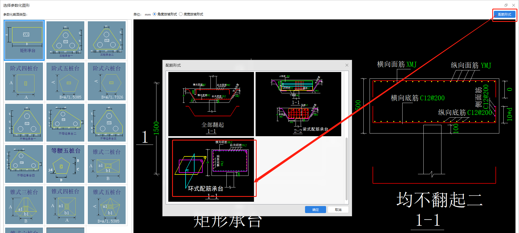
Task: Select the 阶式四桩台 thumbnail
Action: [24, 81]
